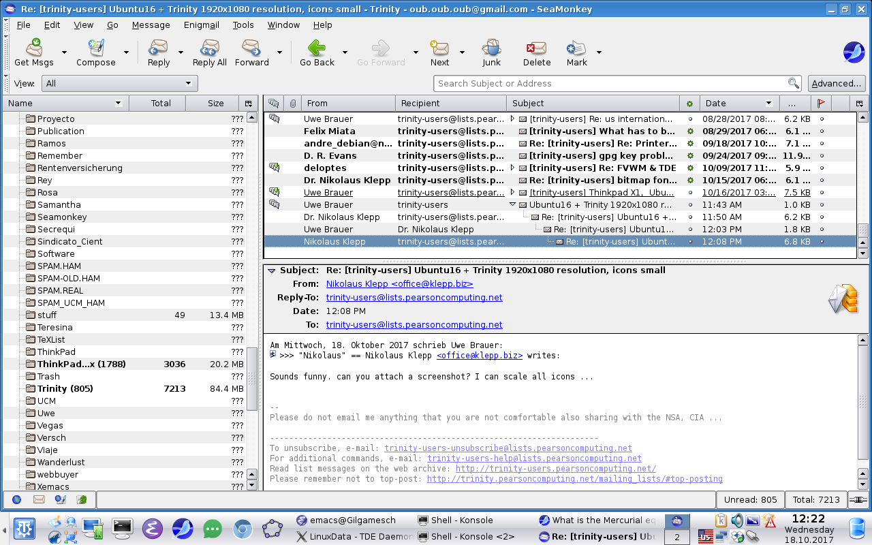
Task: Click the online/offline status icon
Action: pyautogui.click(x=859, y=499)
